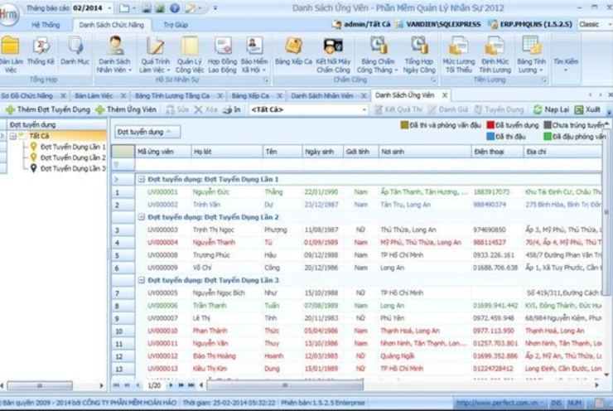Viewport: 613px width, 411px height.
Task: Close the Danh Sách Ứng Viên tab
Action: coord(445,95)
